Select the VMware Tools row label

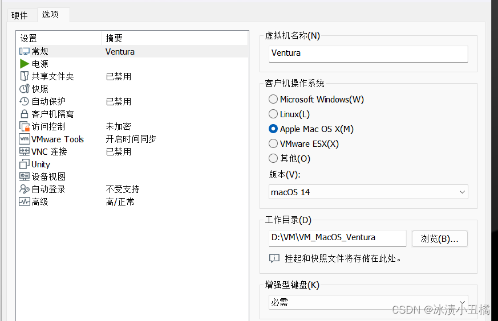point(58,139)
